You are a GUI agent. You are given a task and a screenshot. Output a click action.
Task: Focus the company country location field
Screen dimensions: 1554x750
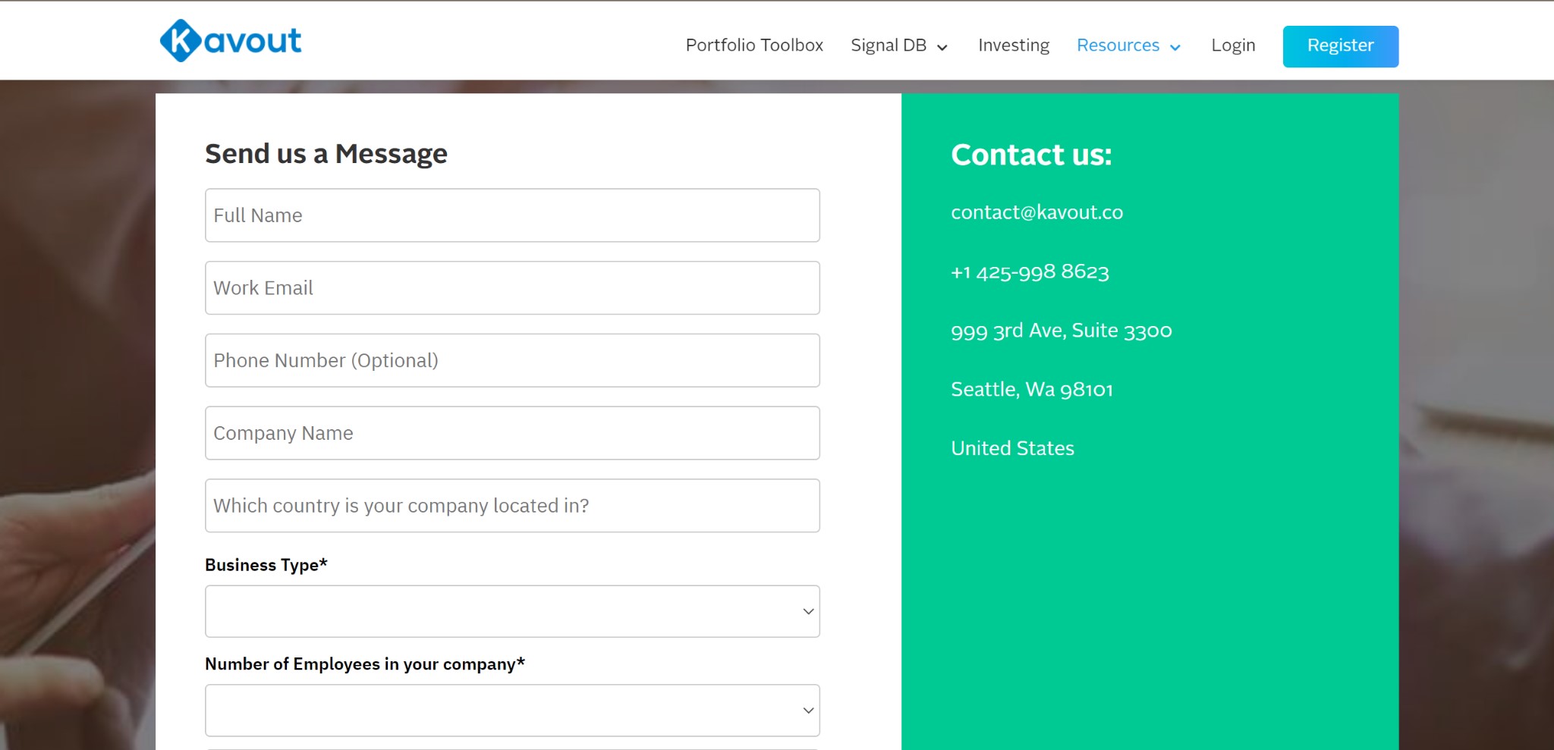click(x=512, y=506)
